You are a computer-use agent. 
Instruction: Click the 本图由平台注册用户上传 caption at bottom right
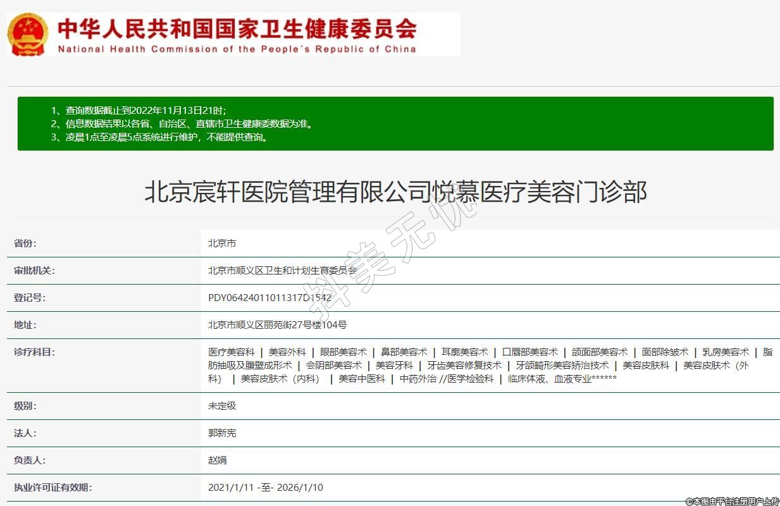tap(732, 501)
